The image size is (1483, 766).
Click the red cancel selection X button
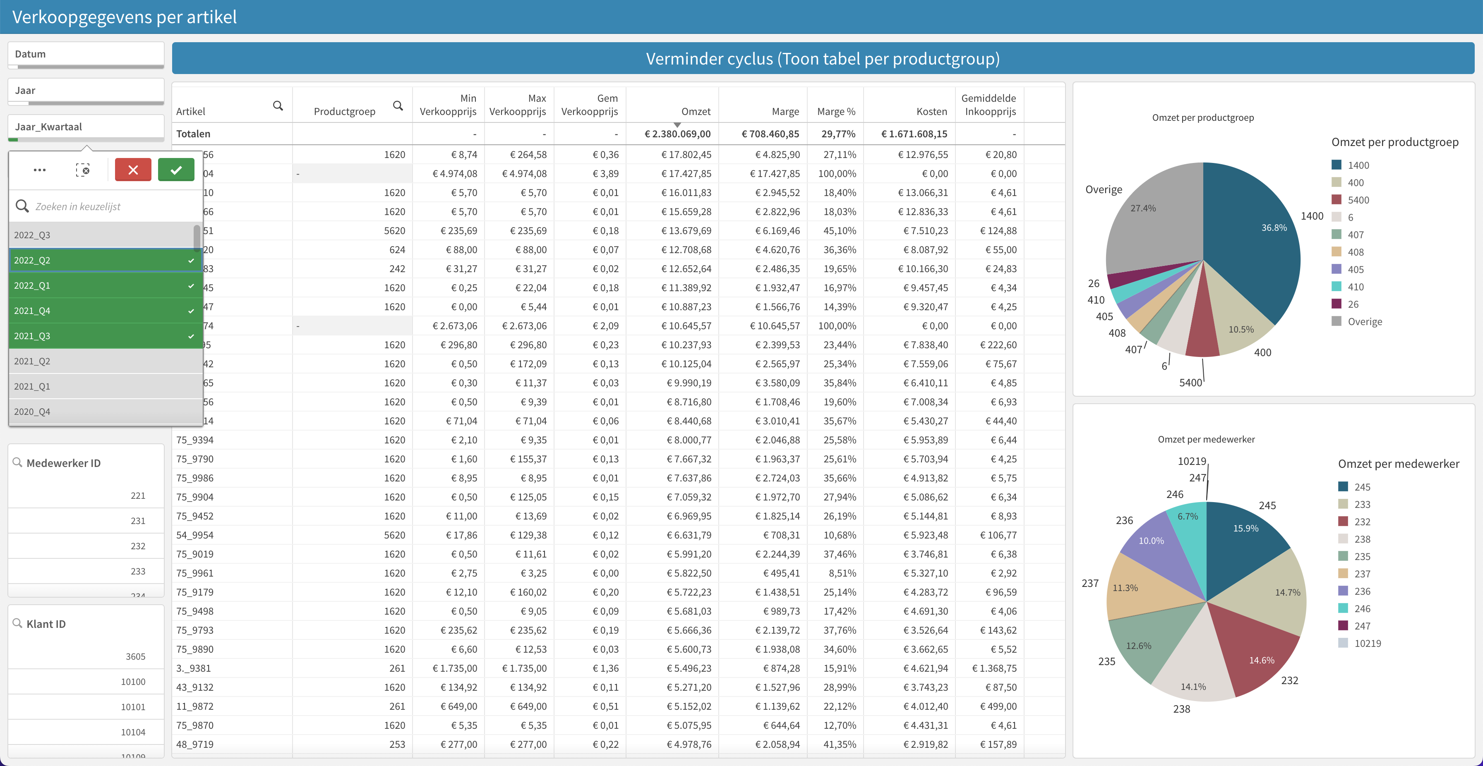133,170
